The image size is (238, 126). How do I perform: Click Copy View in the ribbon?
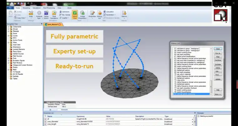pyautogui.click(x=20, y=18)
